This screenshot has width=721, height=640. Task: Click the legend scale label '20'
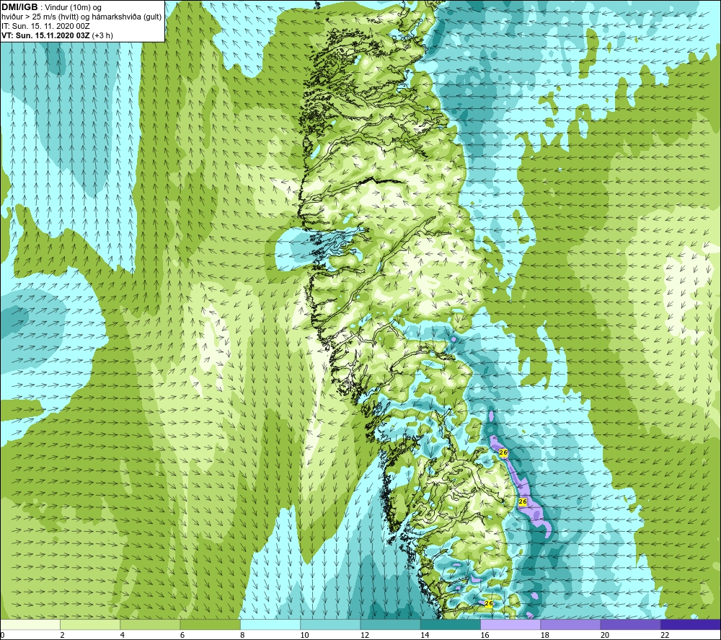tap(605, 635)
